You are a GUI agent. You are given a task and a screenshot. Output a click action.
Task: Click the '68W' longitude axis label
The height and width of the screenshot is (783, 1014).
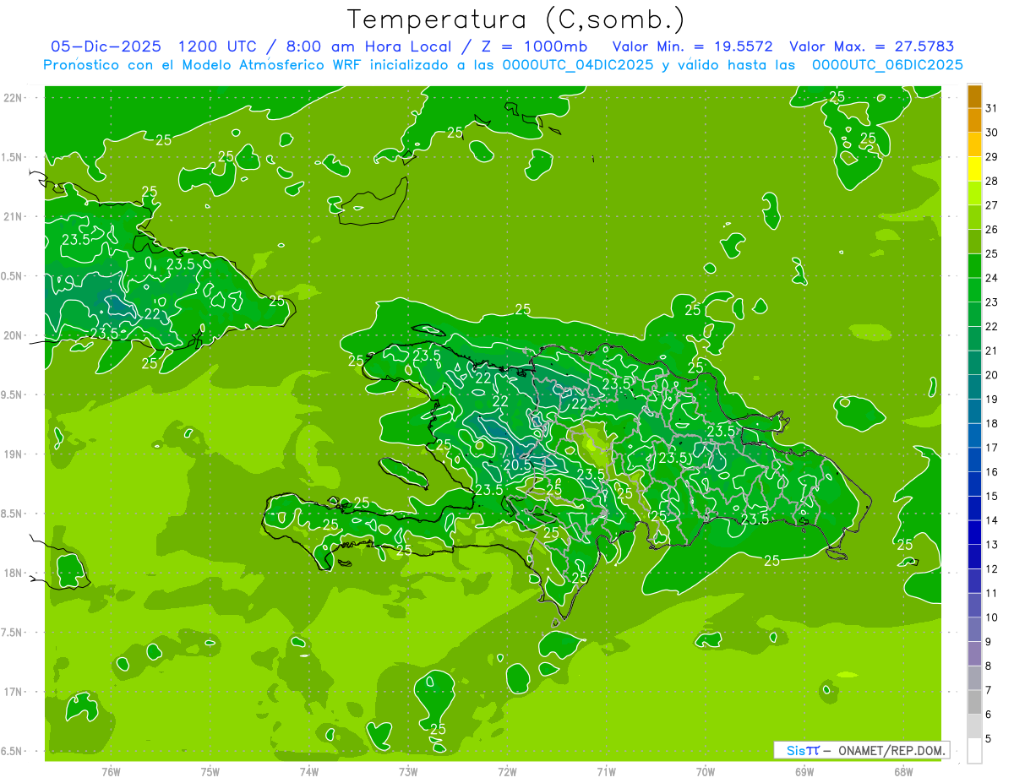[x=903, y=771]
